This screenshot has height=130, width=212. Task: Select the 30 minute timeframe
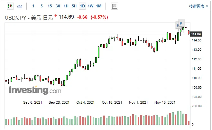[58, 6]
